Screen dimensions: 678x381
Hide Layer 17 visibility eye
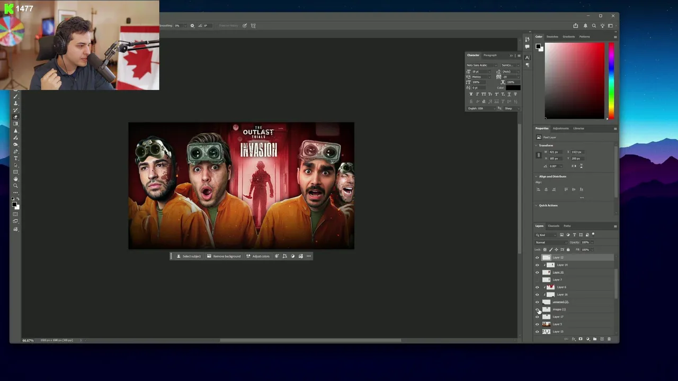pyautogui.click(x=537, y=316)
